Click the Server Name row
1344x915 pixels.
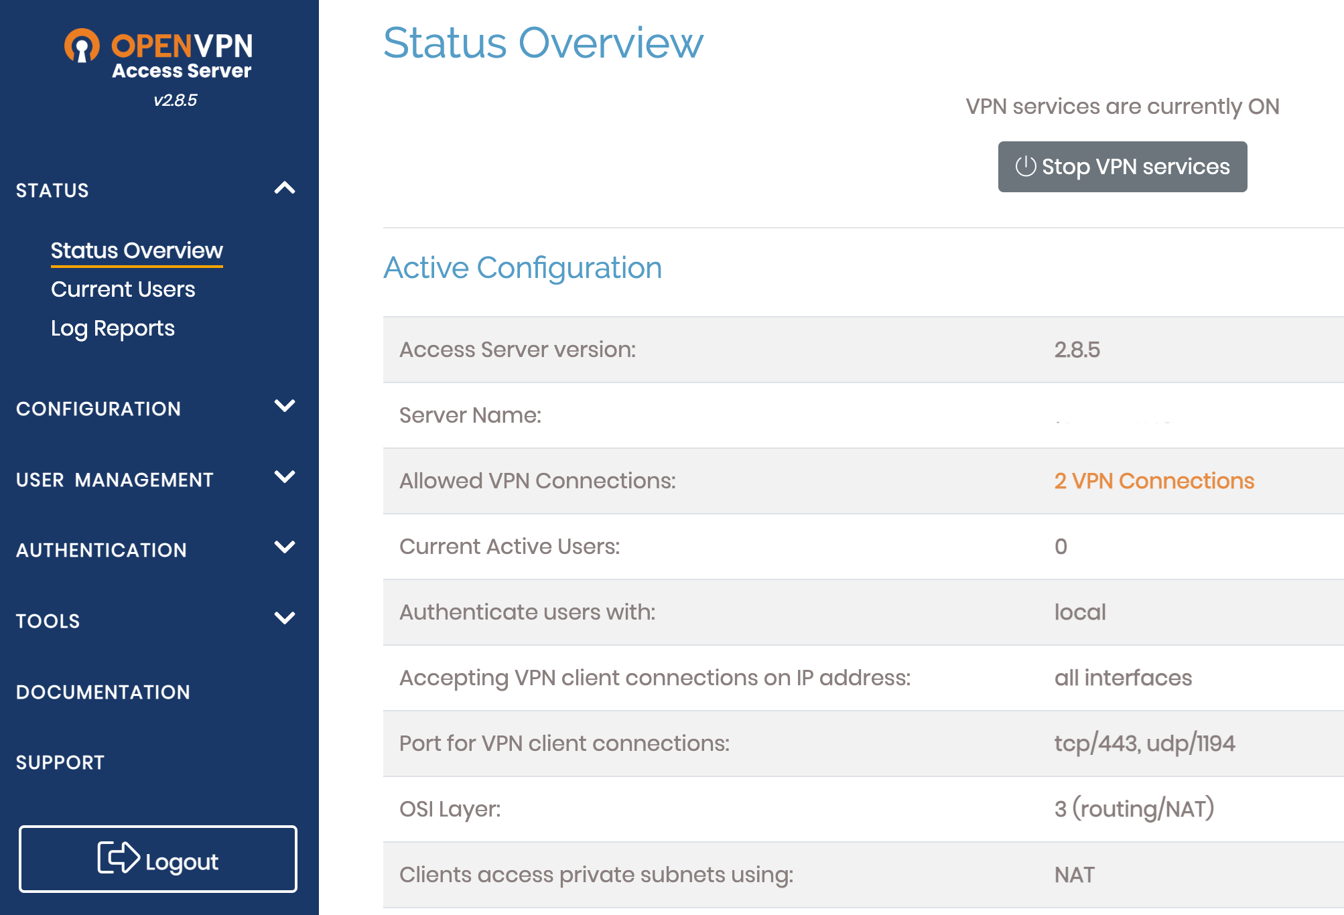pyautogui.click(x=858, y=415)
